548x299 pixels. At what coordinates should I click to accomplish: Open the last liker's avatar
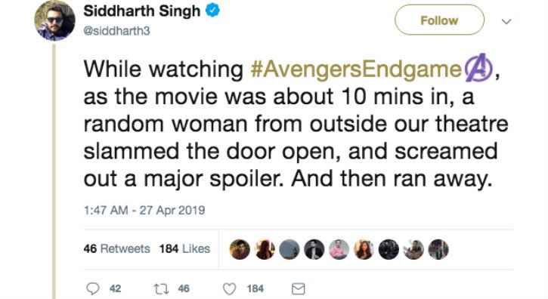pyautogui.click(x=438, y=249)
